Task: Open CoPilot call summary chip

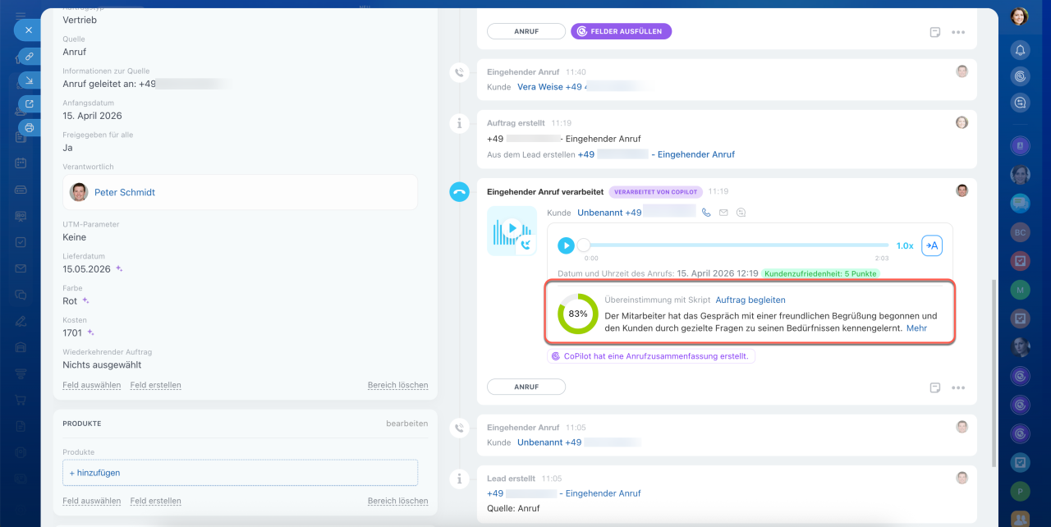Action: click(x=650, y=356)
